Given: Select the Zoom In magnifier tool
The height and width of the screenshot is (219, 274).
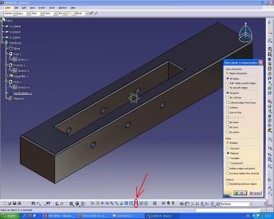Looking at the screenshot, I should tap(112, 204).
